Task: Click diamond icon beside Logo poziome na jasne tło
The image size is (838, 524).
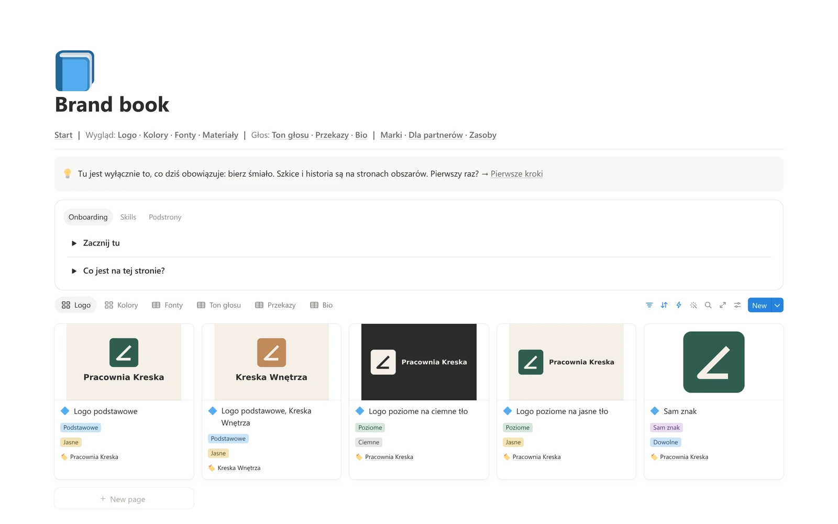Action: 508,411
